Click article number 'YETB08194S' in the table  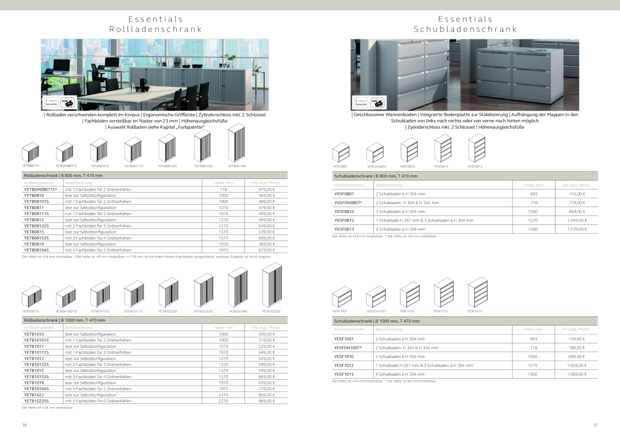point(37,250)
